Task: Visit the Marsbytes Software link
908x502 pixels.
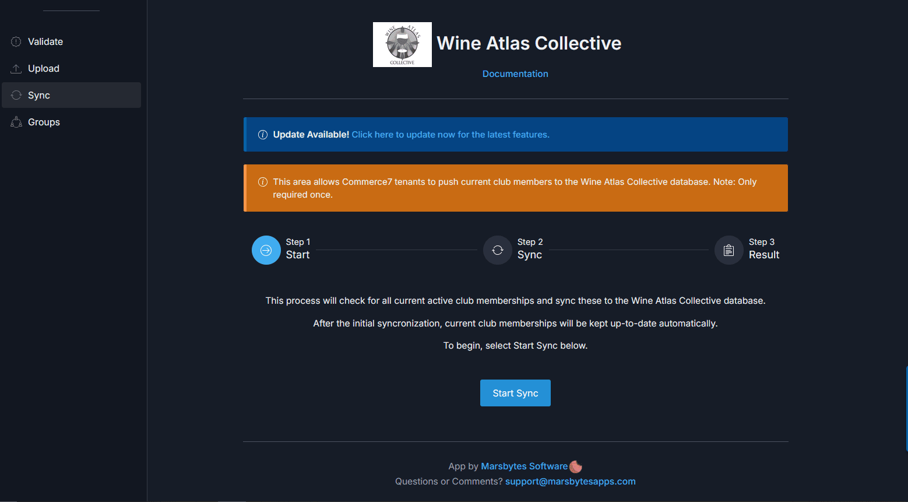Action: tap(524, 466)
